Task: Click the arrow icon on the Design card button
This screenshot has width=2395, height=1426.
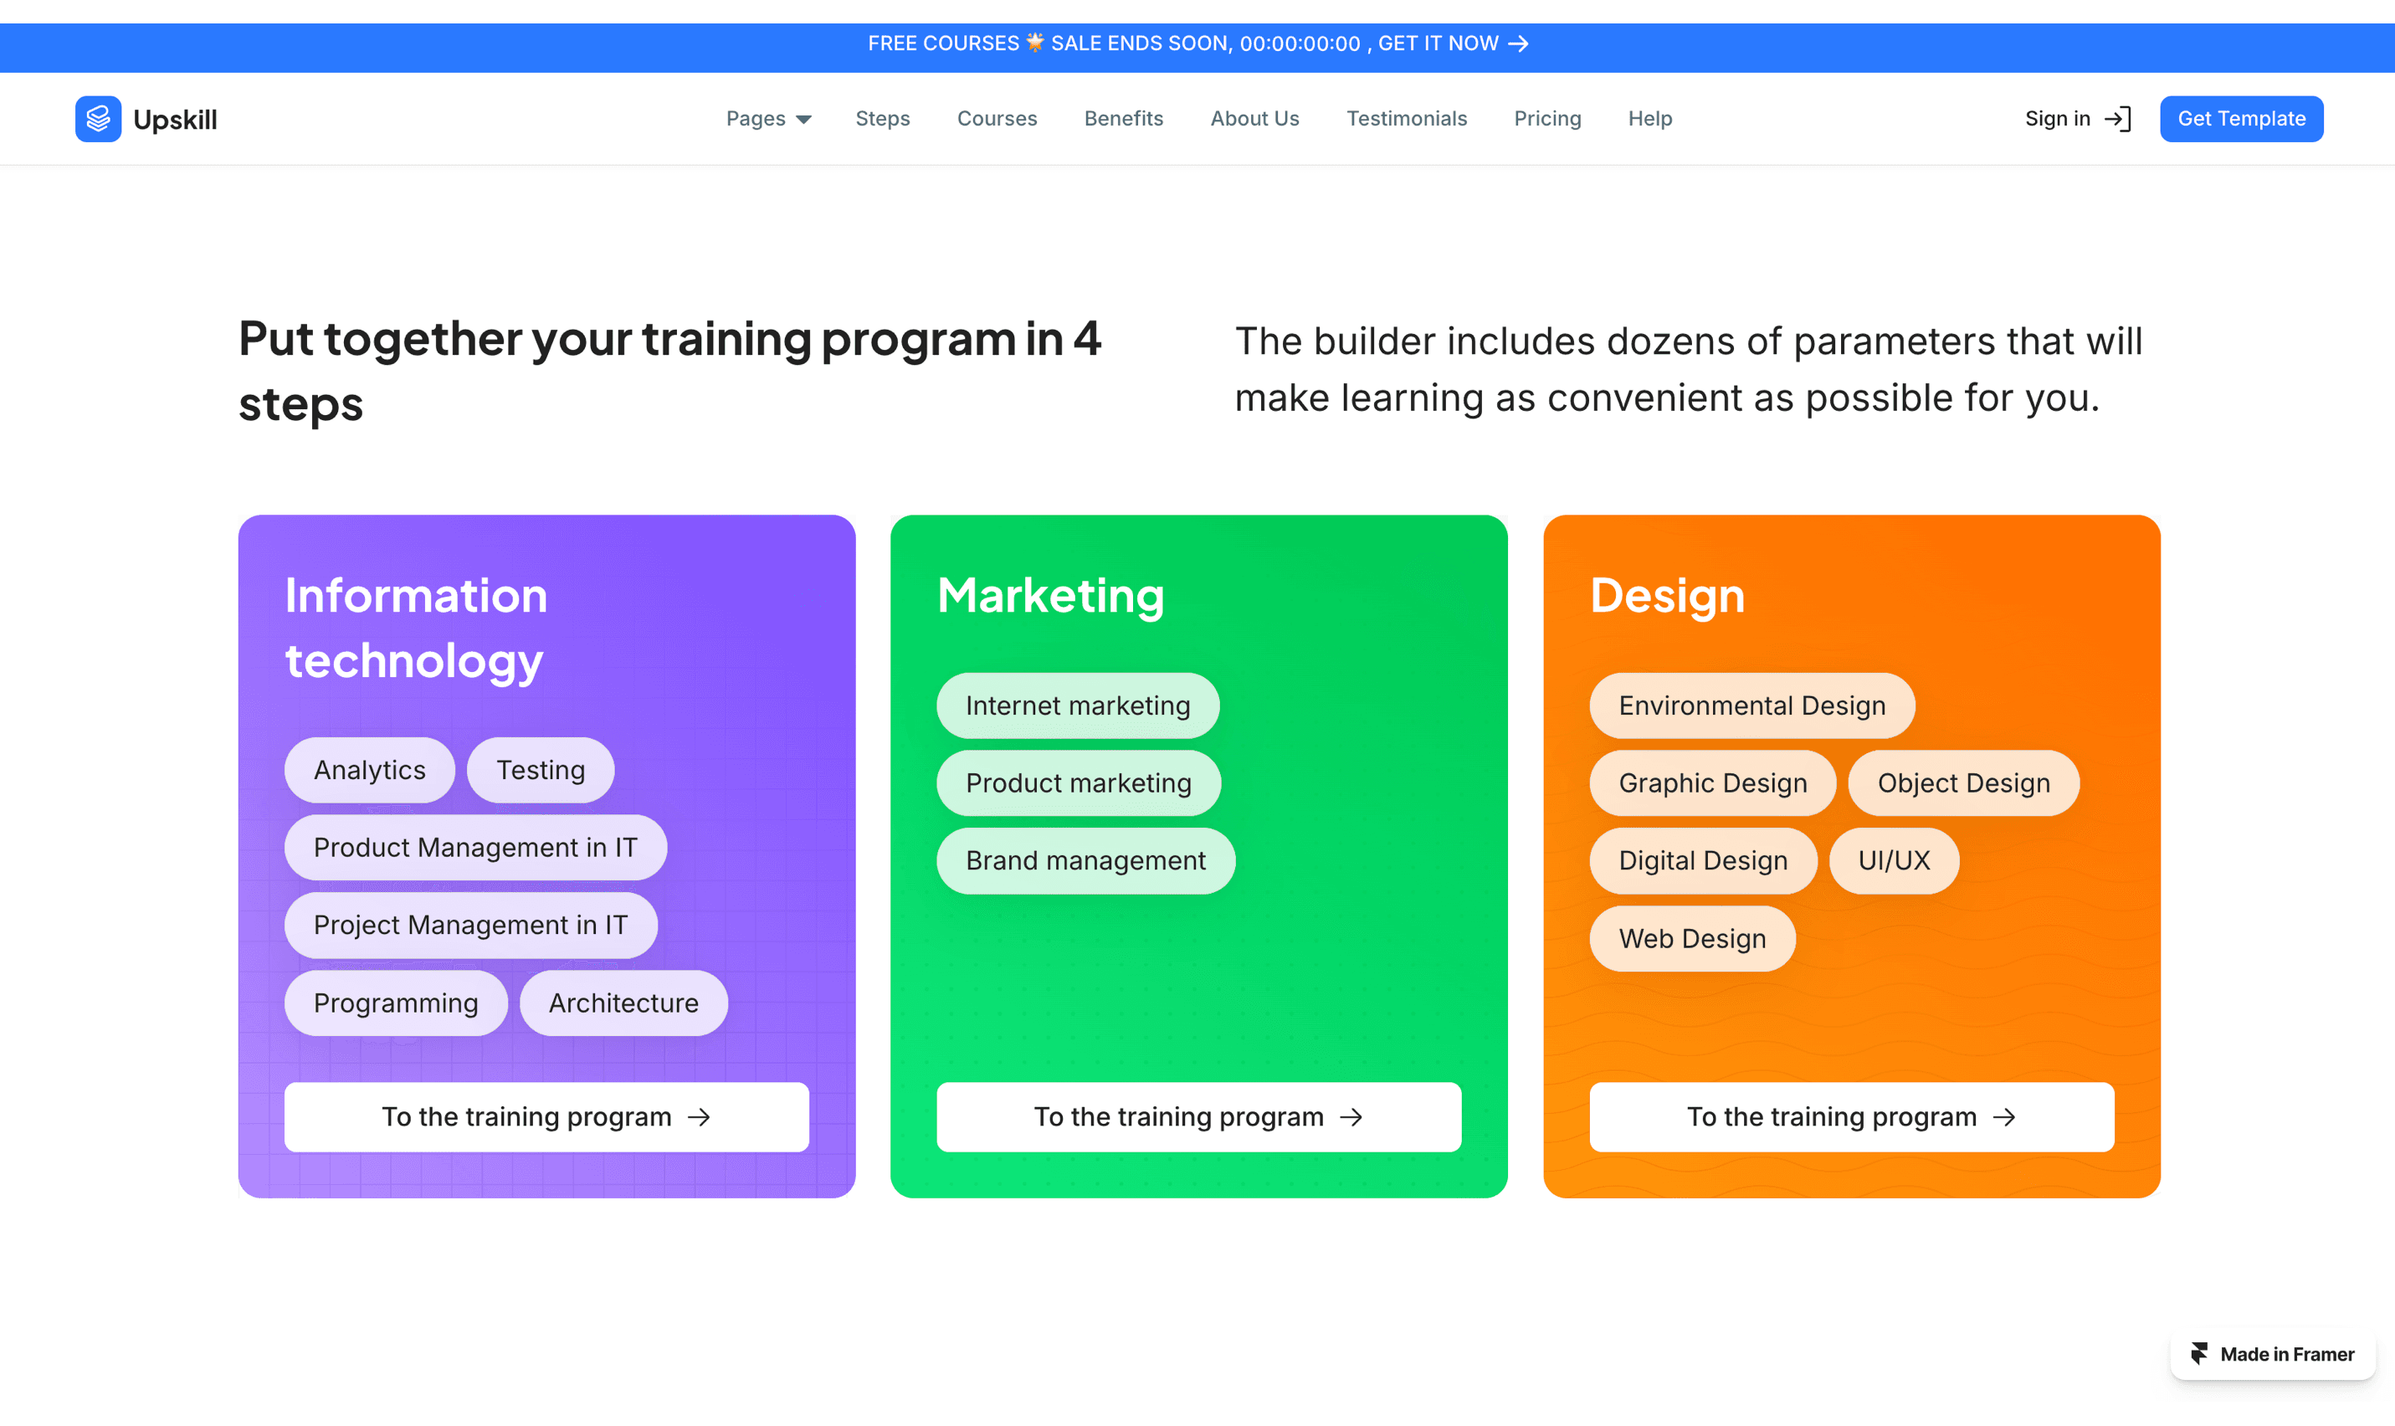Action: (2004, 1116)
